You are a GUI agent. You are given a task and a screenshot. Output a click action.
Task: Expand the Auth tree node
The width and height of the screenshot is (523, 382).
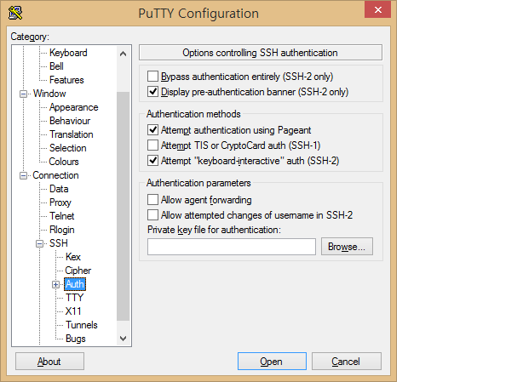[55, 285]
